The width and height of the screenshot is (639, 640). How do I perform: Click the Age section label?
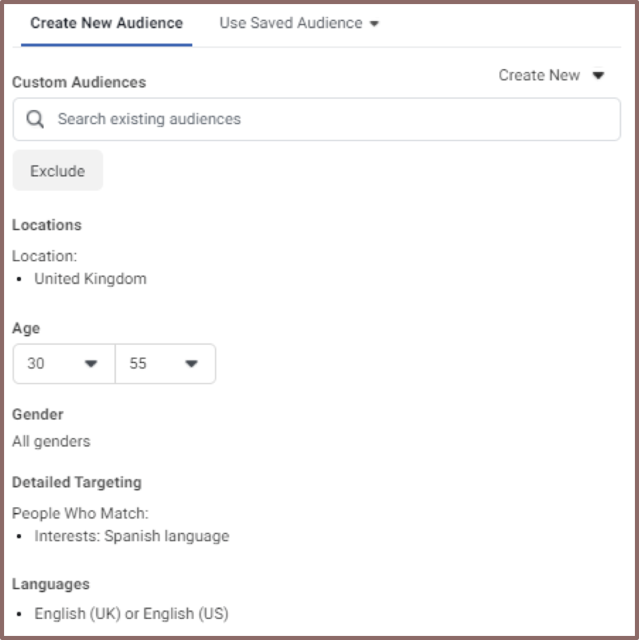click(26, 328)
